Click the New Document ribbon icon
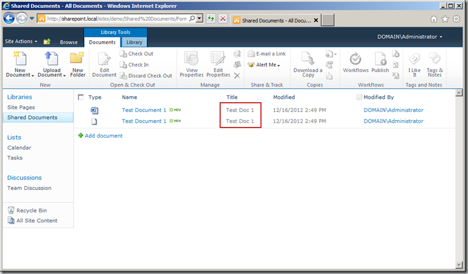 tap(20, 59)
